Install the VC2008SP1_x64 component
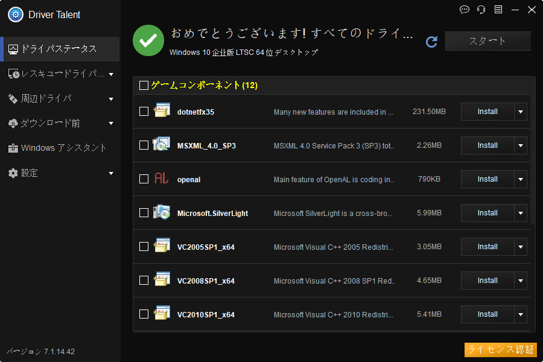The image size is (543, 362). pos(487,280)
